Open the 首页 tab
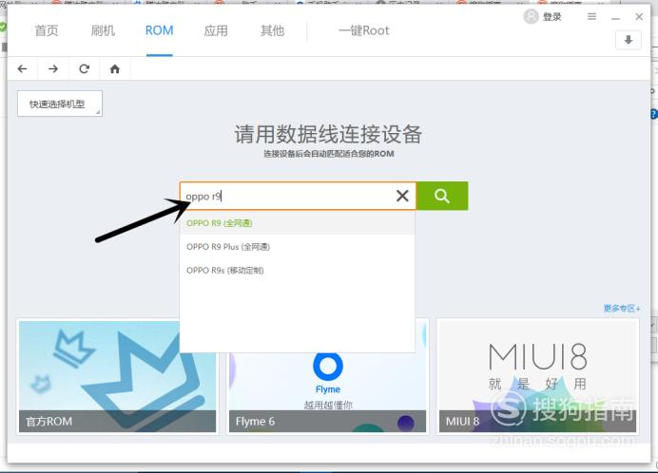 [x=47, y=30]
